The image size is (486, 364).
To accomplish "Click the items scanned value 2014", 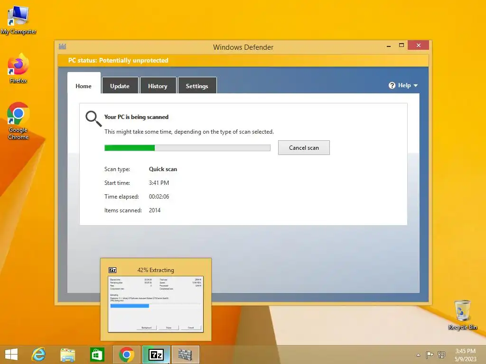I will click(x=155, y=210).
